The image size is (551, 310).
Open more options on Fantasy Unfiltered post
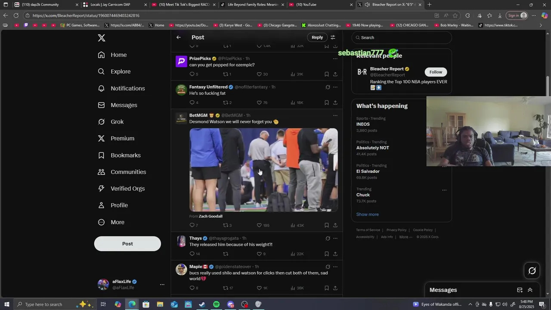(335, 87)
